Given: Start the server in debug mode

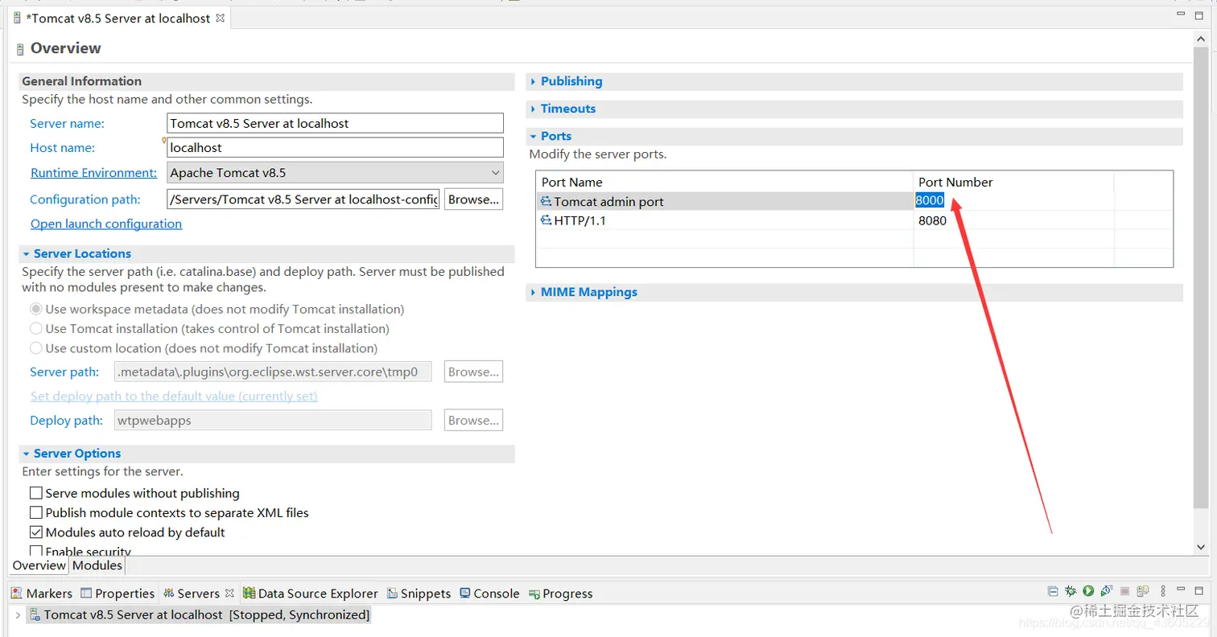Looking at the screenshot, I should [x=1071, y=591].
